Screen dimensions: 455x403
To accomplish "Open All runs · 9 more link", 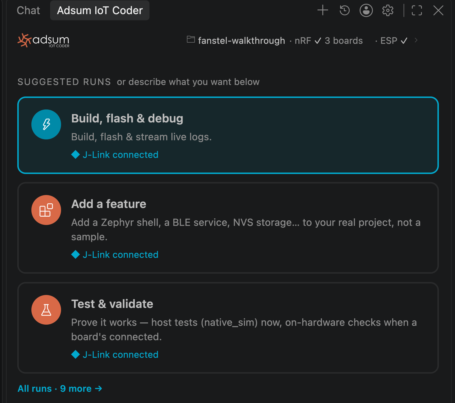I will (x=60, y=389).
